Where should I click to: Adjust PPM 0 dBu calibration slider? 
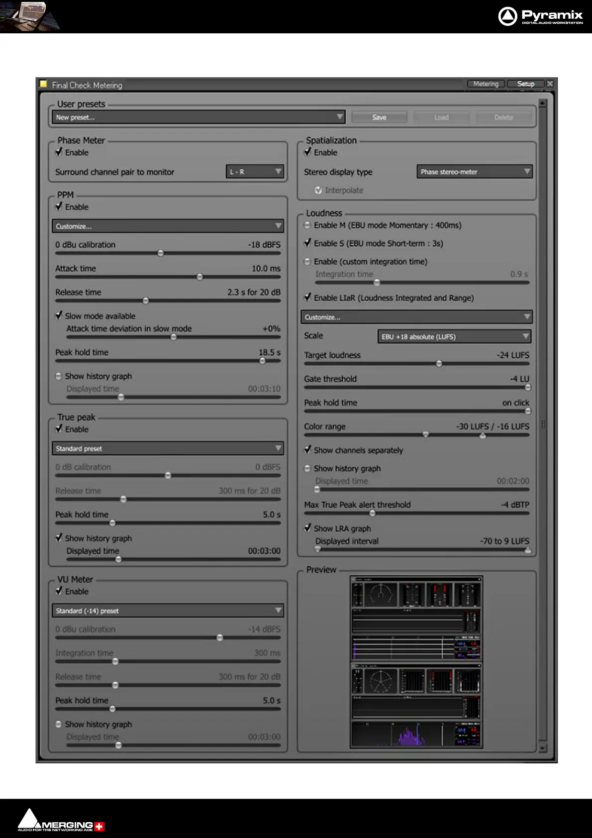click(x=160, y=253)
